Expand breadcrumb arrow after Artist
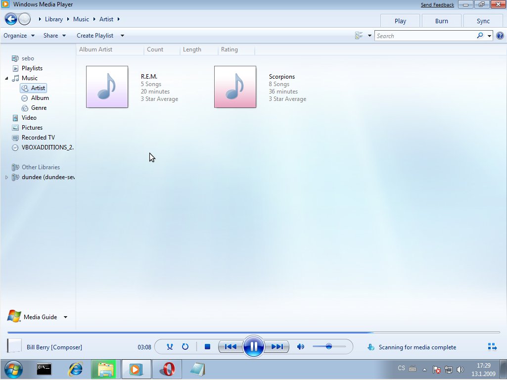This screenshot has width=507, height=380. tap(119, 19)
